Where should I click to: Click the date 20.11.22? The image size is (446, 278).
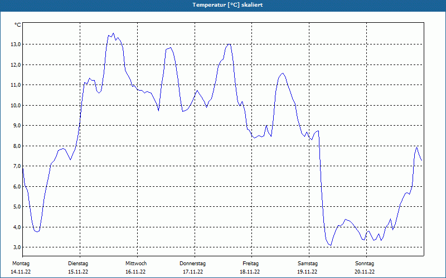tap(365, 272)
